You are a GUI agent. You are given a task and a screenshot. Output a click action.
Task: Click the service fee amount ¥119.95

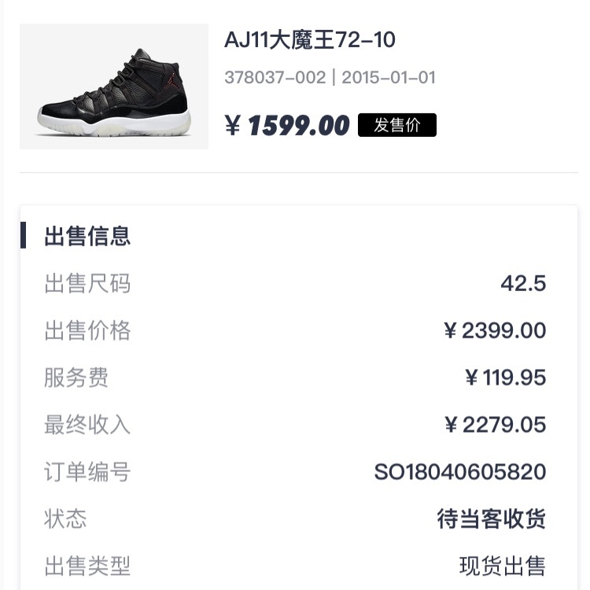pos(505,378)
